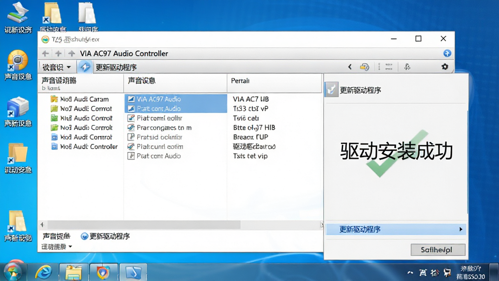
Task: Open the Windows Start menu
Action: pyautogui.click(x=13, y=272)
